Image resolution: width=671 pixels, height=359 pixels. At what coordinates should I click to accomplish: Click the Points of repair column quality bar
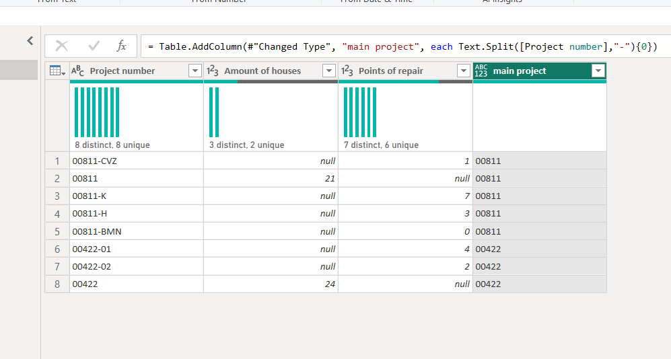click(405, 81)
